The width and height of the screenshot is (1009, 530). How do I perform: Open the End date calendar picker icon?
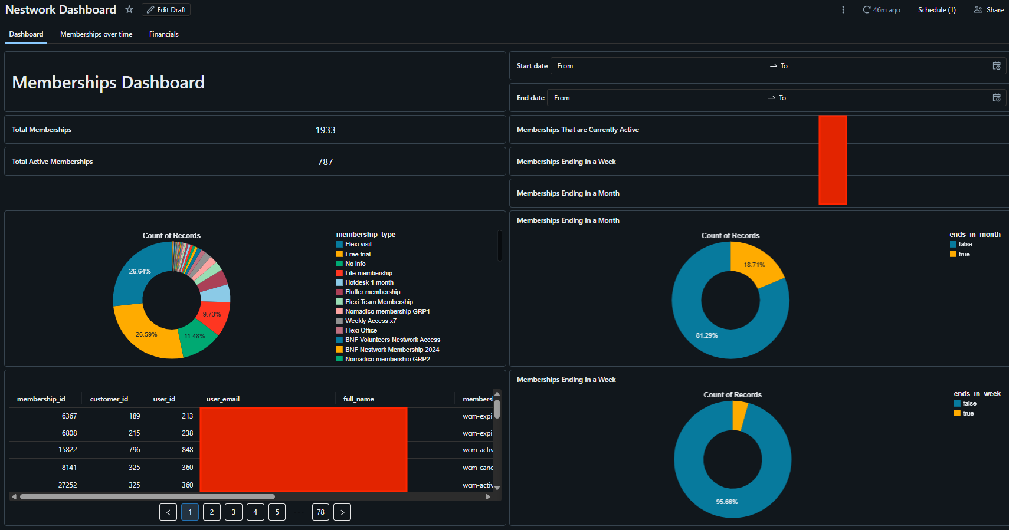pyautogui.click(x=997, y=98)
